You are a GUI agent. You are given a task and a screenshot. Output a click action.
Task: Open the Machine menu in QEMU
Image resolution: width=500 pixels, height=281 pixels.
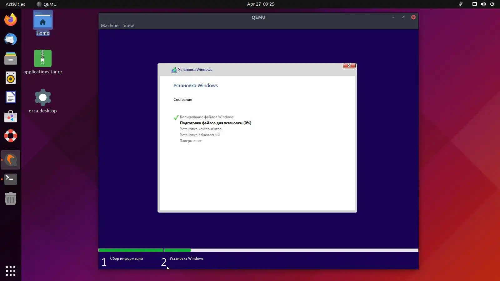[x=110, y=26]
